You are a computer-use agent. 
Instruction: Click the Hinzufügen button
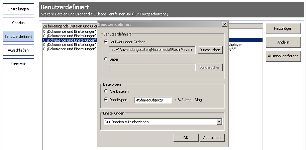point(283,29)
